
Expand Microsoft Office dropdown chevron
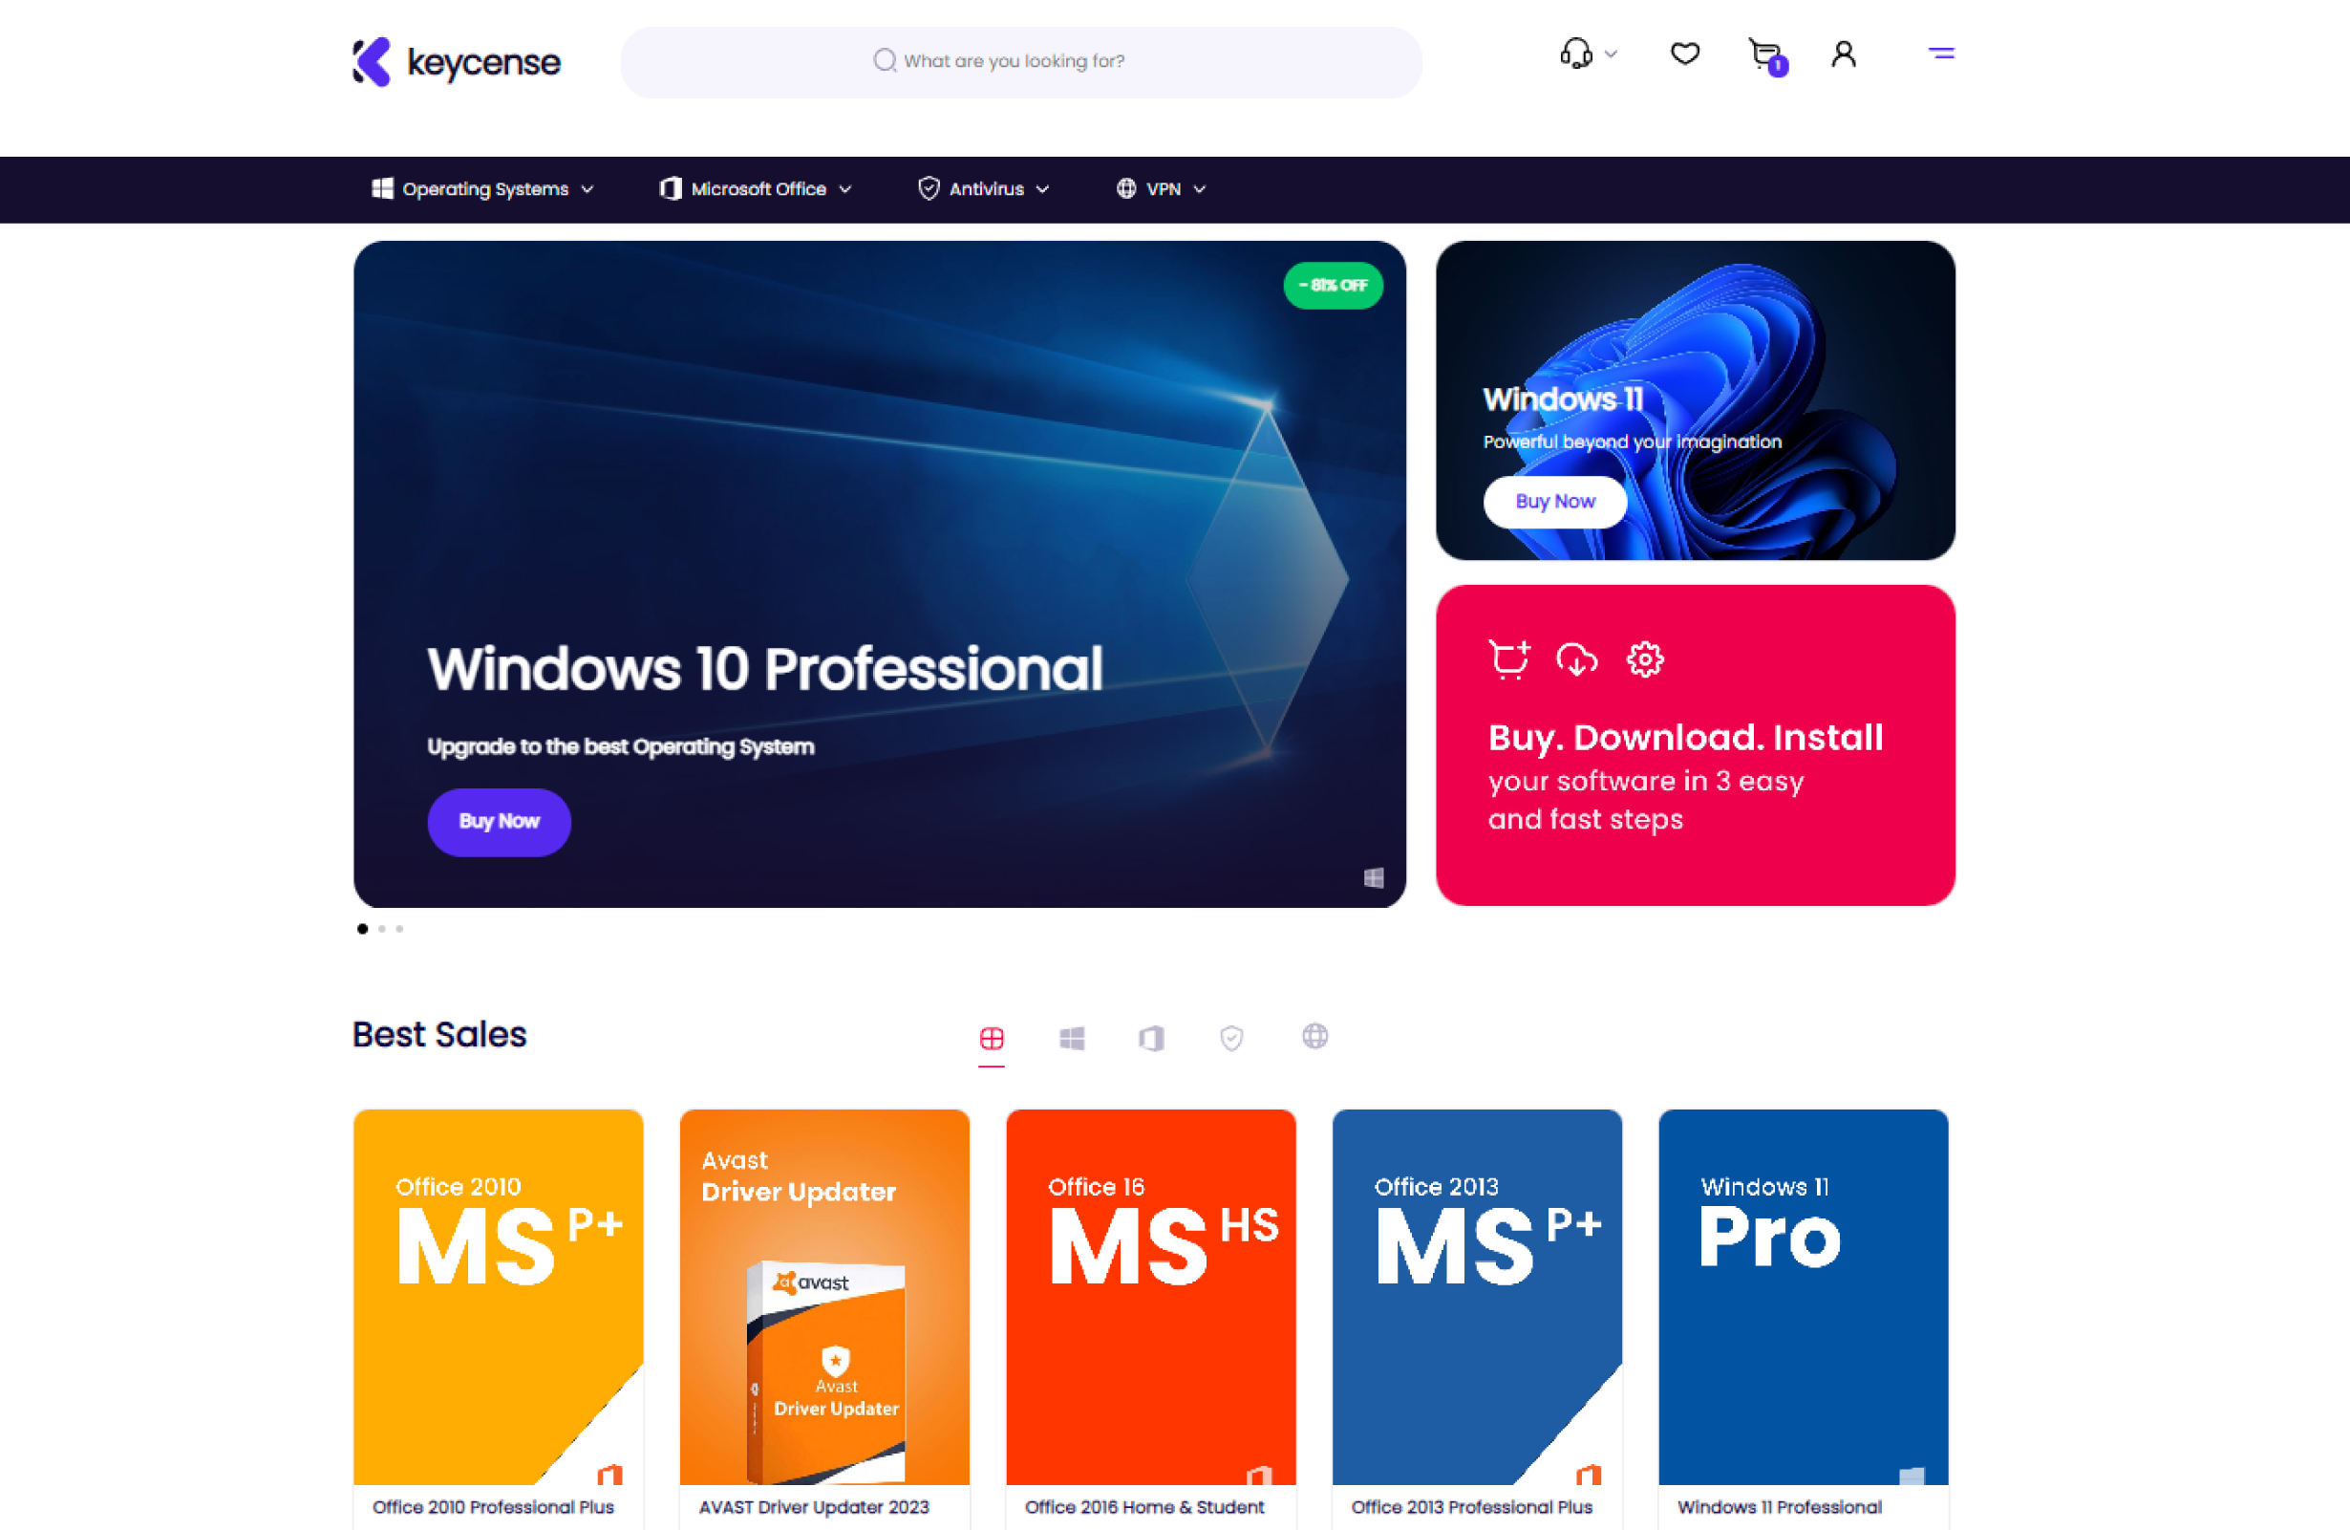pos(845,189)
